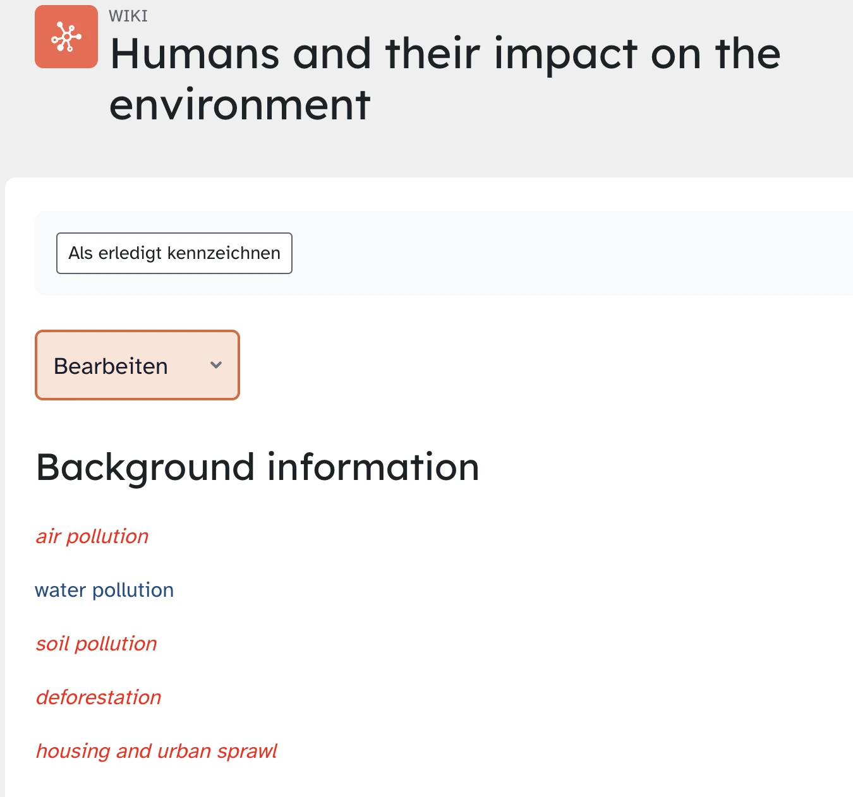Click the white network symbol inside the wiki icon
The width and height of the screenshot is (853, 797).
[x=66, y=37]
